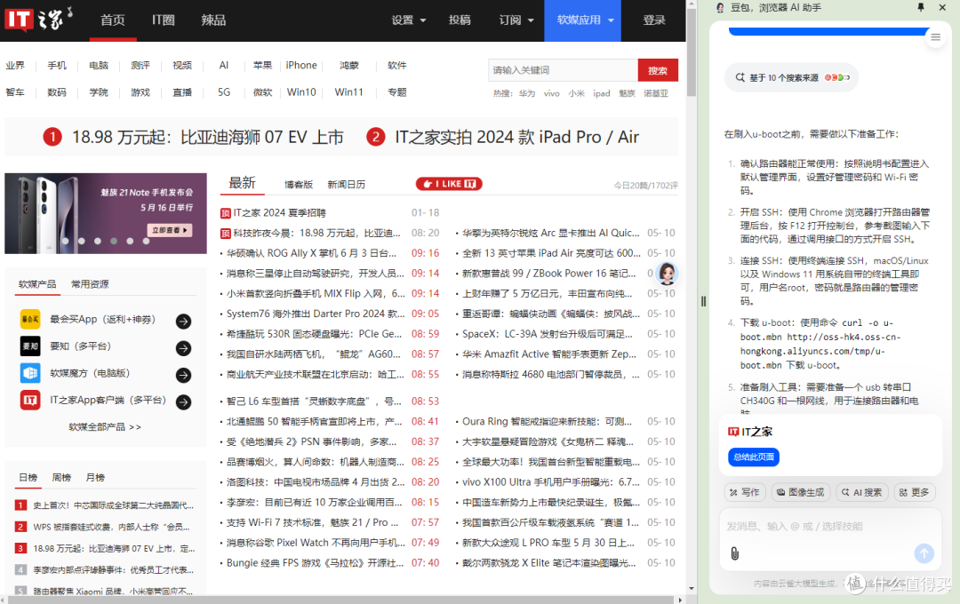Screen dimensions: 960x604
Task: Click the 豆包 floating avatar icon
Action: click(x=667, y=273)
